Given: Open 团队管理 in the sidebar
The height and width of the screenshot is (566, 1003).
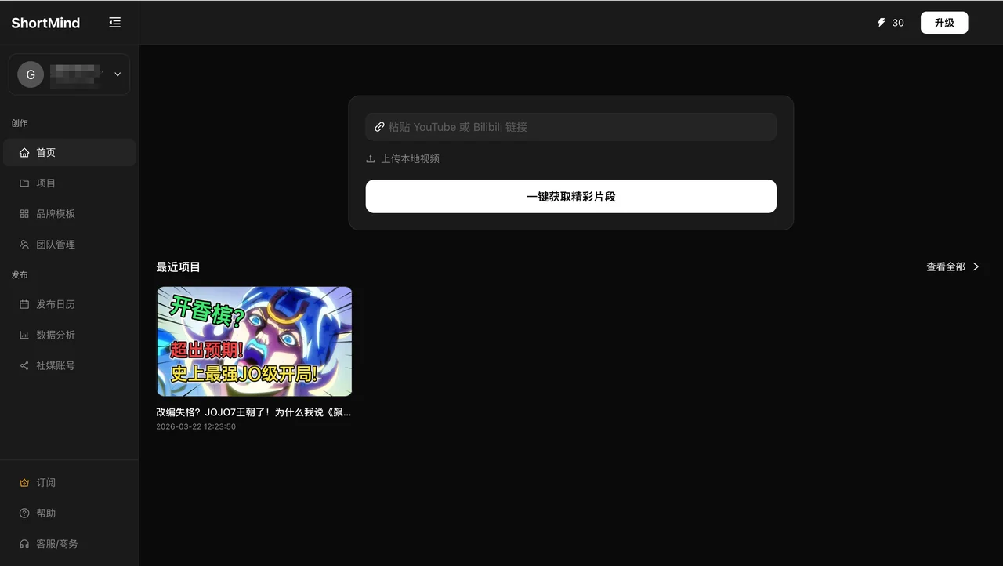Looking at the screenshot, I should (70, 245).
